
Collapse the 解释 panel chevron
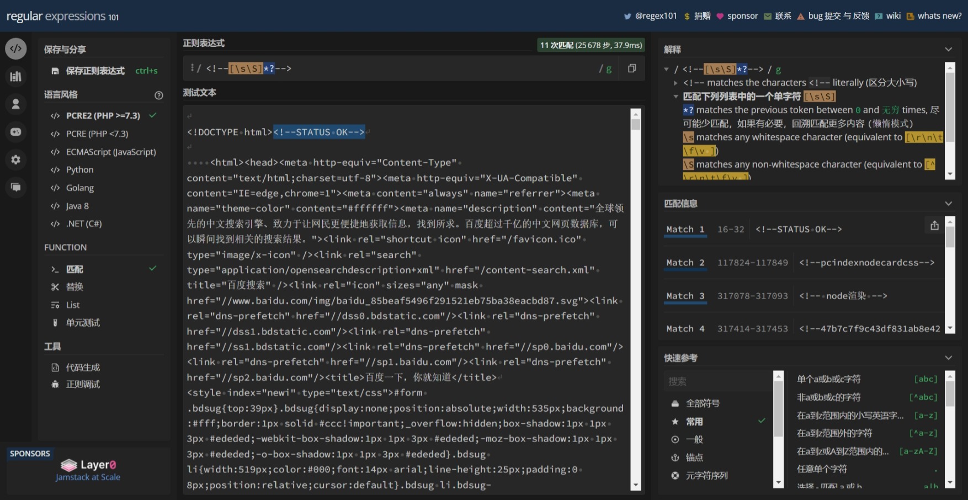(948, 49)
